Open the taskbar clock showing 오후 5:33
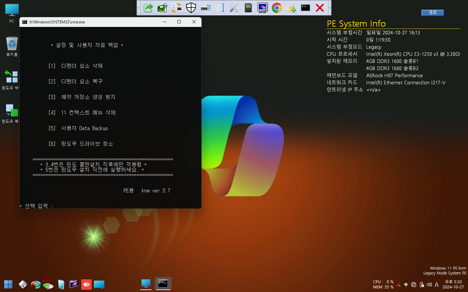The height and width of the screenshot is (292, 468). click(x=453, y=284)
